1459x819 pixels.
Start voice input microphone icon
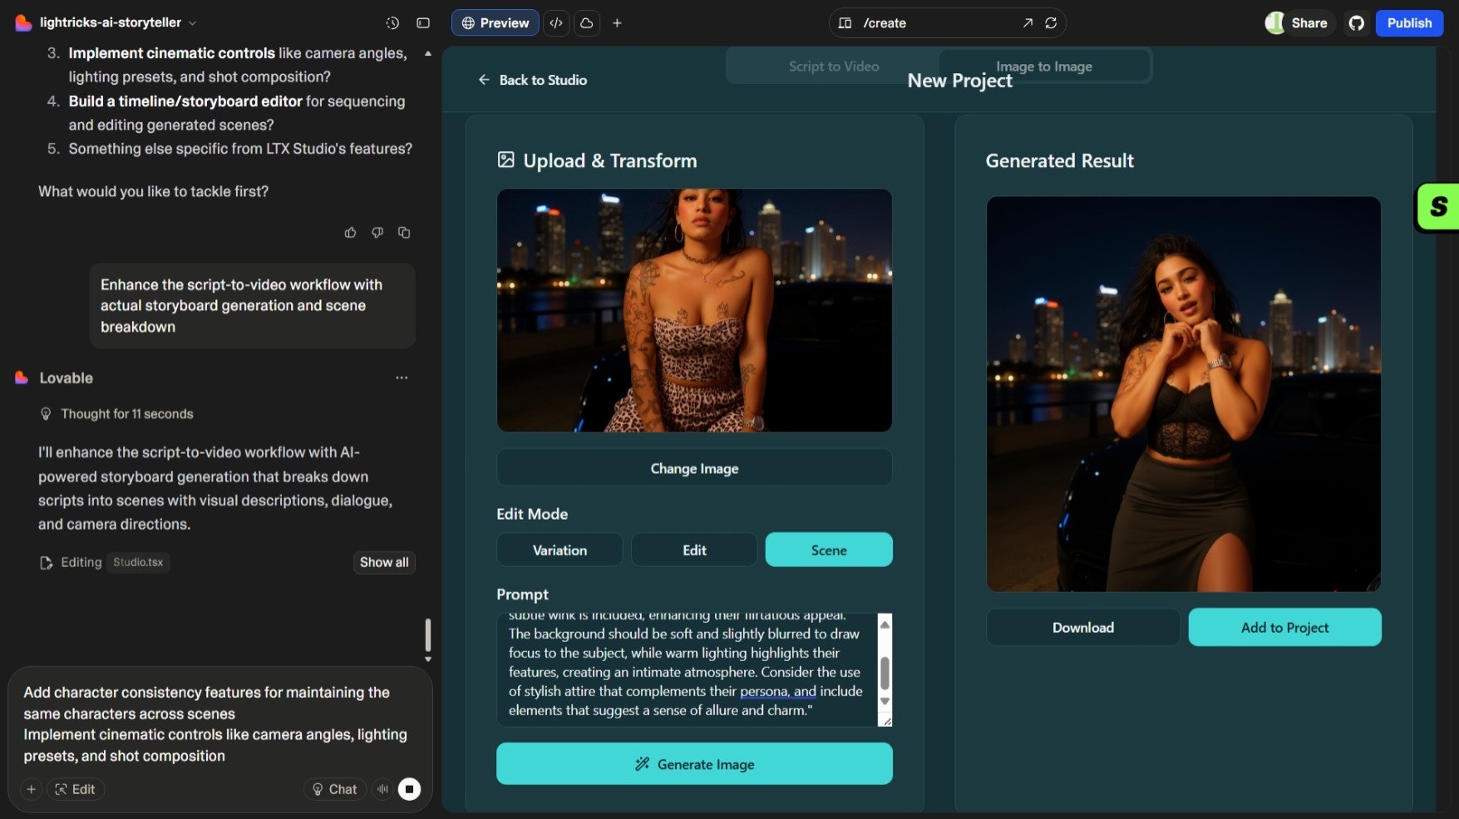(x=382, y=789)
